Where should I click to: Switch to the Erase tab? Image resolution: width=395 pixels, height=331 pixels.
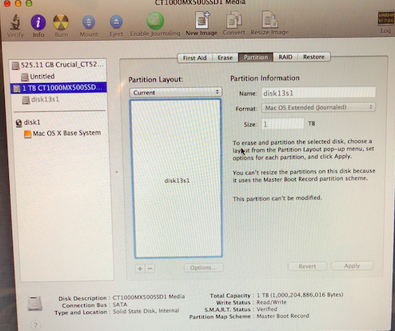225,58
